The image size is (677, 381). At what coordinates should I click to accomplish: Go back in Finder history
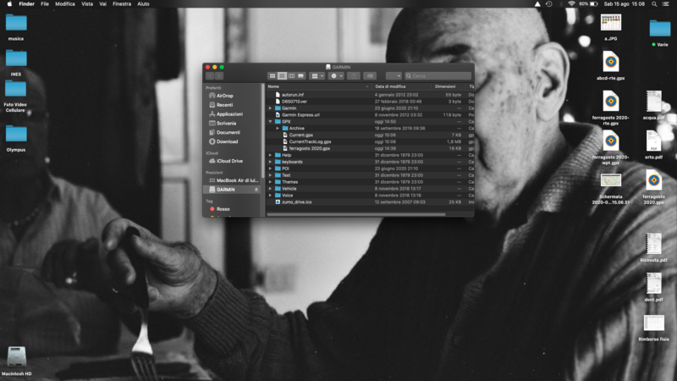tap(210, 76)
